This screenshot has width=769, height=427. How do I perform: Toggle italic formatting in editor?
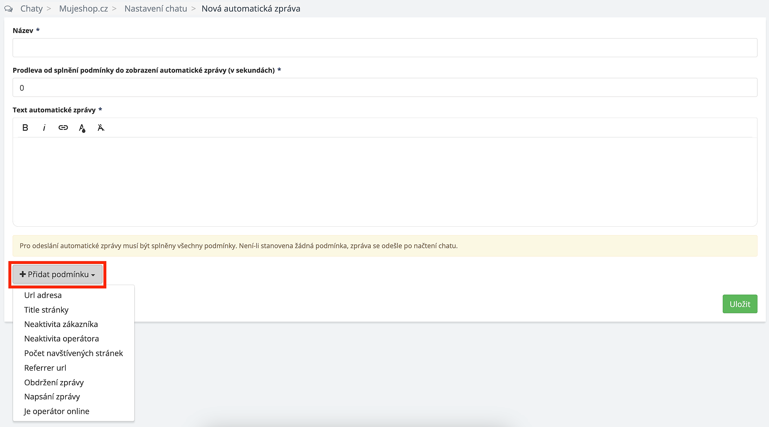(x=44, y=128)
